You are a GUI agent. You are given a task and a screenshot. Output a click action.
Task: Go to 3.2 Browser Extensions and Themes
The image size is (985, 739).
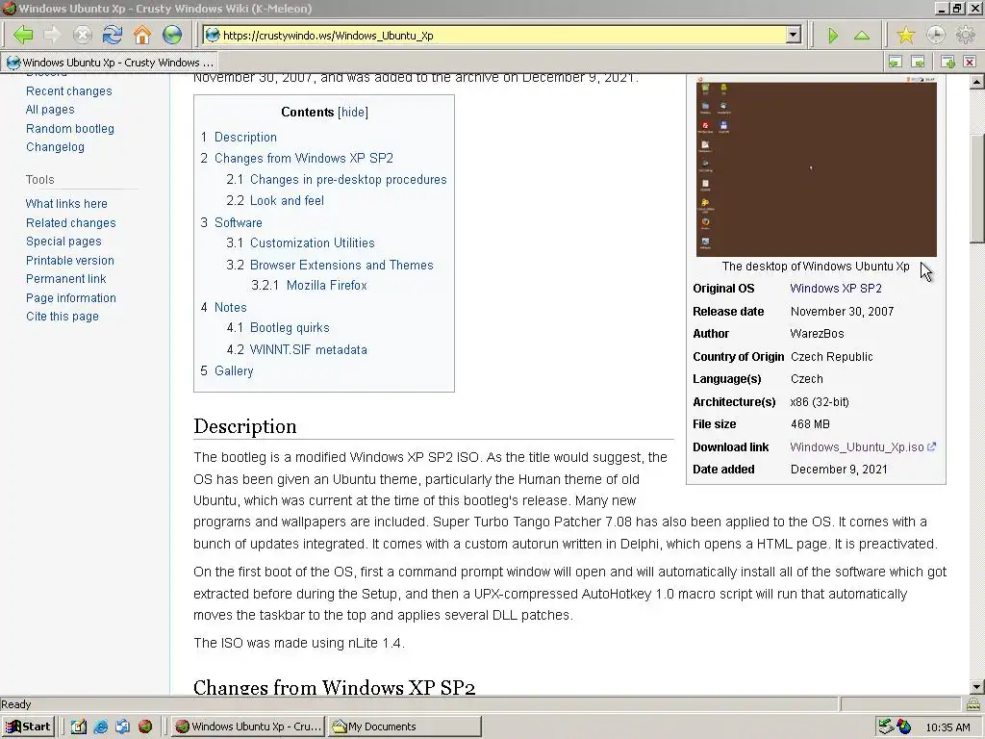[330, 266]
